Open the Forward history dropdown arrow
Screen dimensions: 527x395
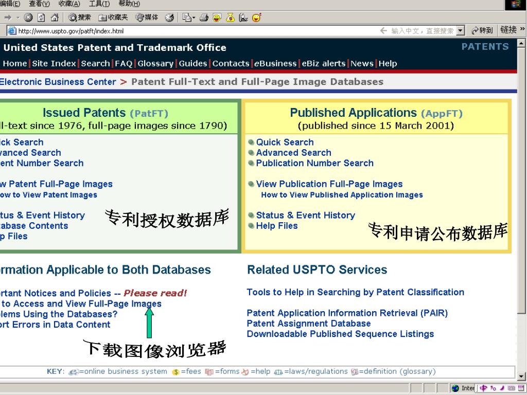(18, 17)
